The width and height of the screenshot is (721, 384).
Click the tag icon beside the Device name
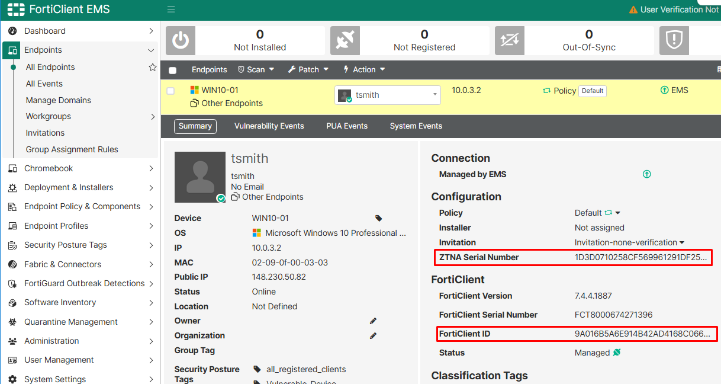click(378, 217)
